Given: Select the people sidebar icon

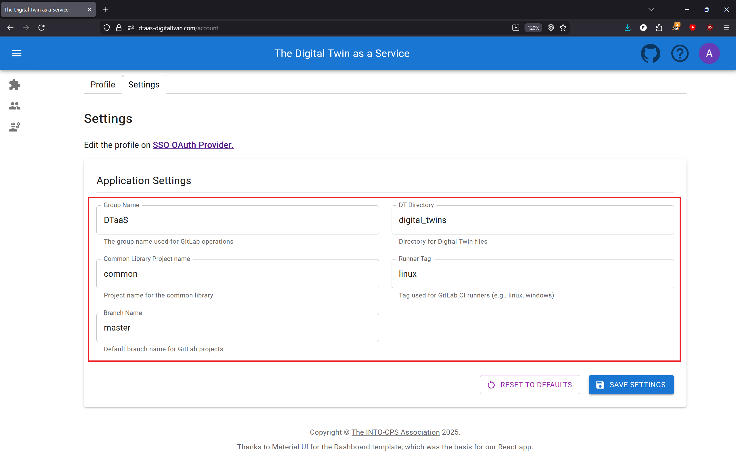Looking at the screenshot, I should click(14, 106).
